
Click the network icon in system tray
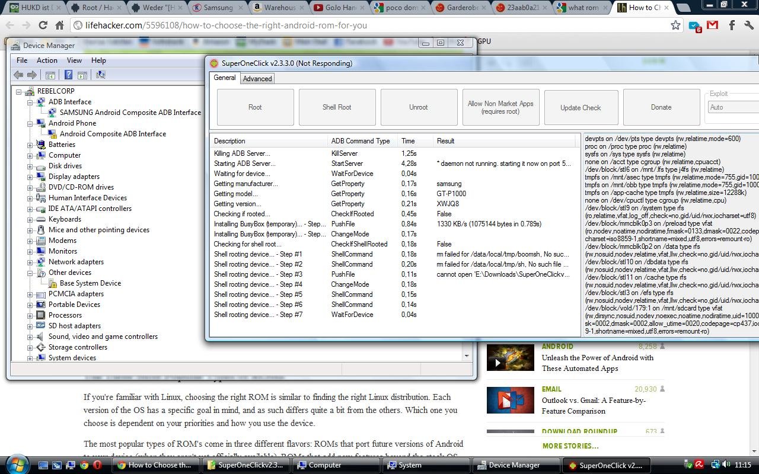click(x=715, y=465)
